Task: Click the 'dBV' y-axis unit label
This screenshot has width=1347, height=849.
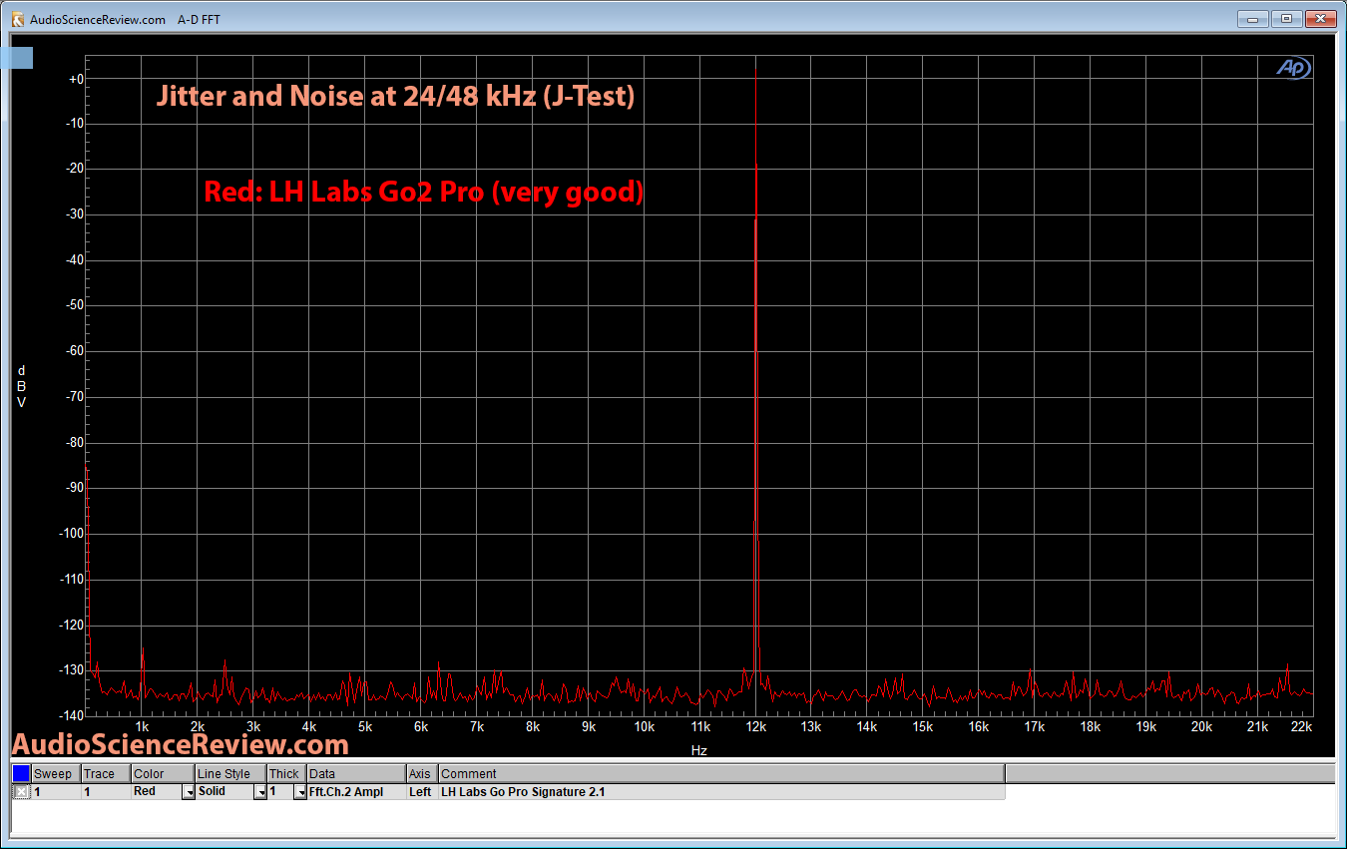Action: coord(21,386)
